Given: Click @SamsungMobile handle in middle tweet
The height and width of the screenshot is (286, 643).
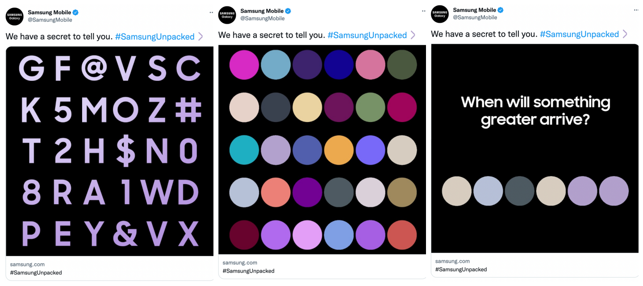Looking at the screenshot, I should click(x=263, y=18).
